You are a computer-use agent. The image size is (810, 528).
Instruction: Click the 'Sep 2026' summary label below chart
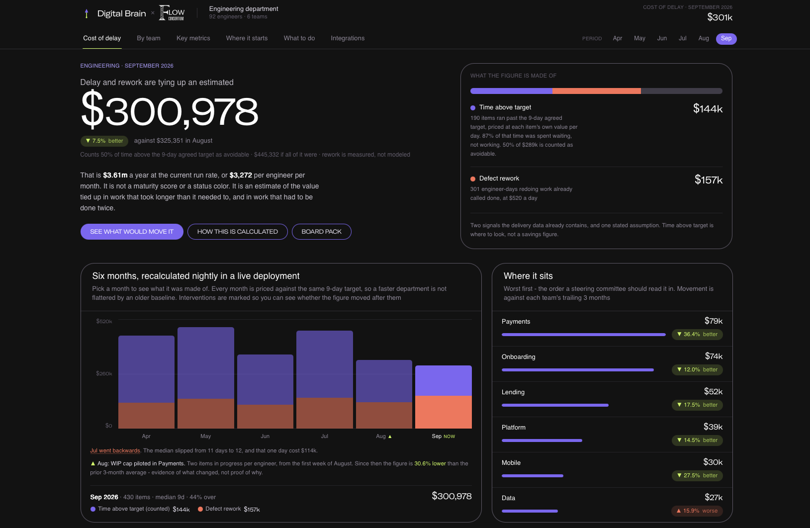104,497
